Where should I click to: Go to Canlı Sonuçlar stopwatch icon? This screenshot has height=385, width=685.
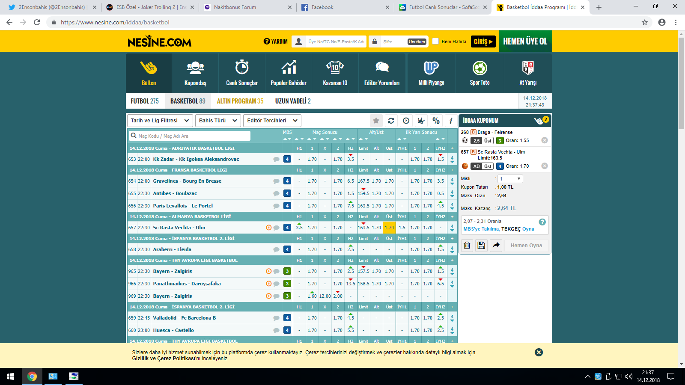coord(242,67)
